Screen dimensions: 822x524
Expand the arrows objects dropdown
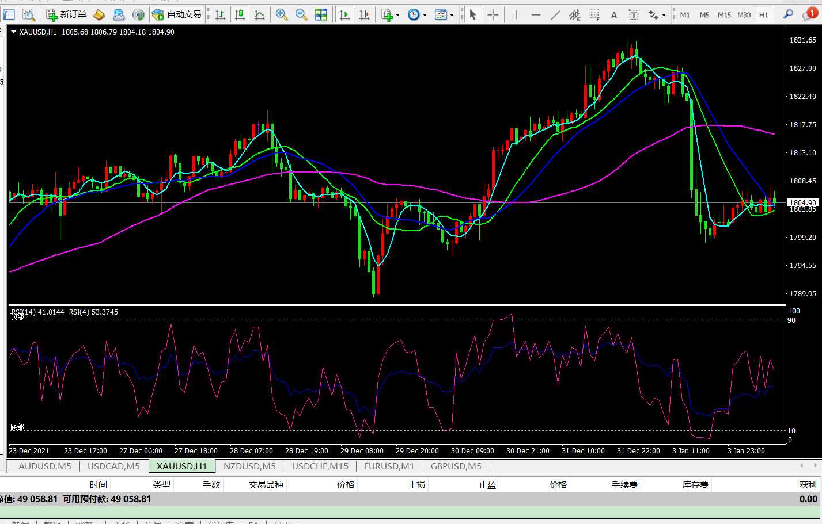click(664, 15)
